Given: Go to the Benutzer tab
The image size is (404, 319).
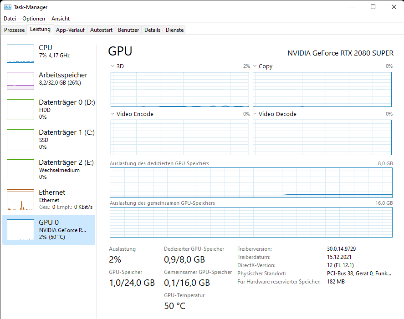Looking at the screenshot, I should 128,30.
